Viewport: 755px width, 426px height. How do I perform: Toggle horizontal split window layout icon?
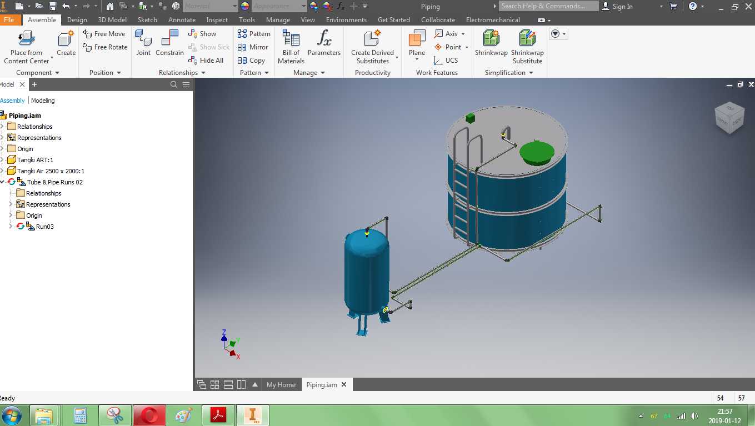(228, 384)
